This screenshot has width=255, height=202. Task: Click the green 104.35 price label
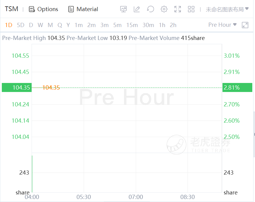click(17, 87)
